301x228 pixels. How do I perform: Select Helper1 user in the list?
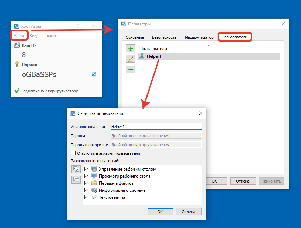[x=154, y=56]
